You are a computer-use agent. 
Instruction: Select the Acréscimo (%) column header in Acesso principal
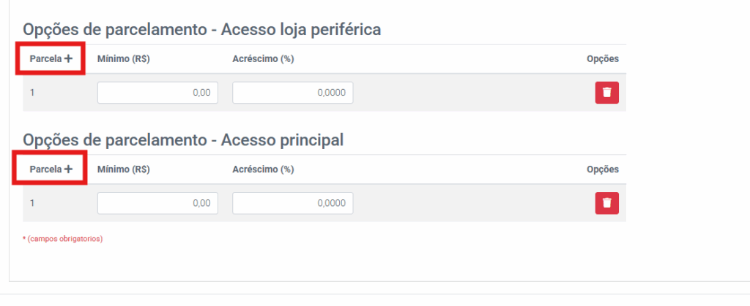click(263, 169)
